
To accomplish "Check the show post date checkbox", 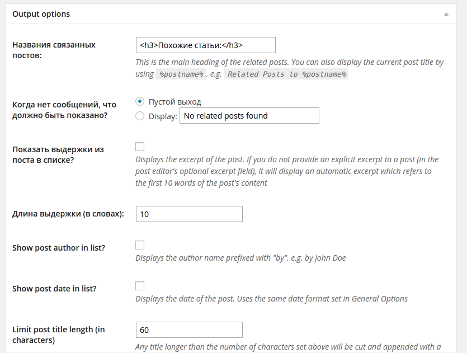I will click(140, 286).
